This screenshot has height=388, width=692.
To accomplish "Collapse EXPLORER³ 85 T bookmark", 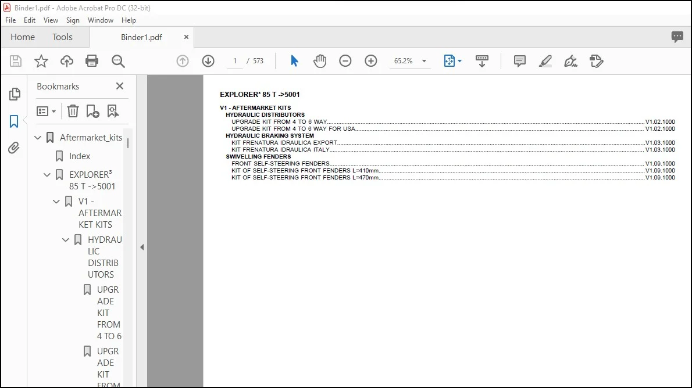I will (47, 175).
